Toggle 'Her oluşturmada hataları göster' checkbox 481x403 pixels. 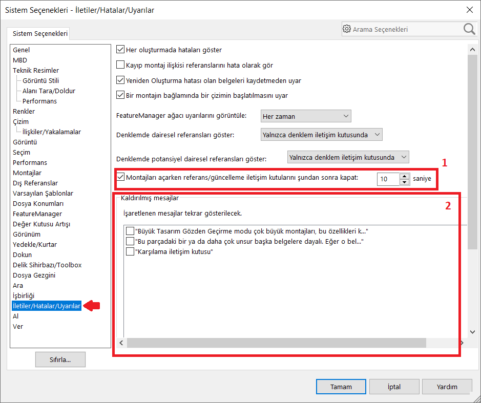[121, 50]
